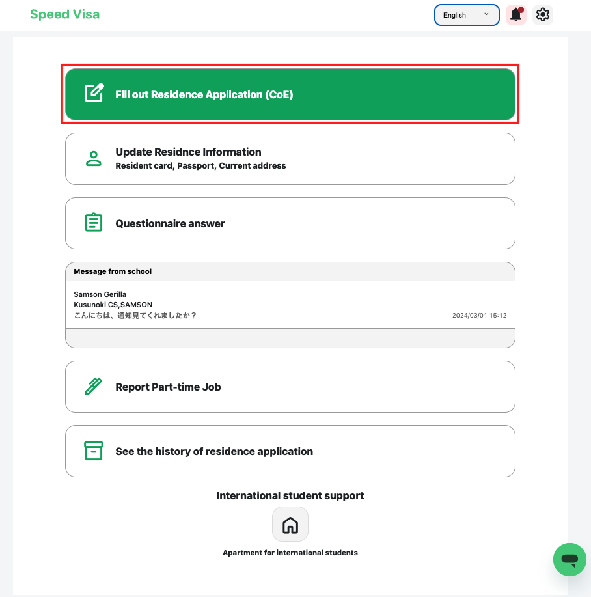The width and height of the screenshot is (591, 597).
Task: Click Fill out Residence Application (CoE)
Action: click(290, 94)
